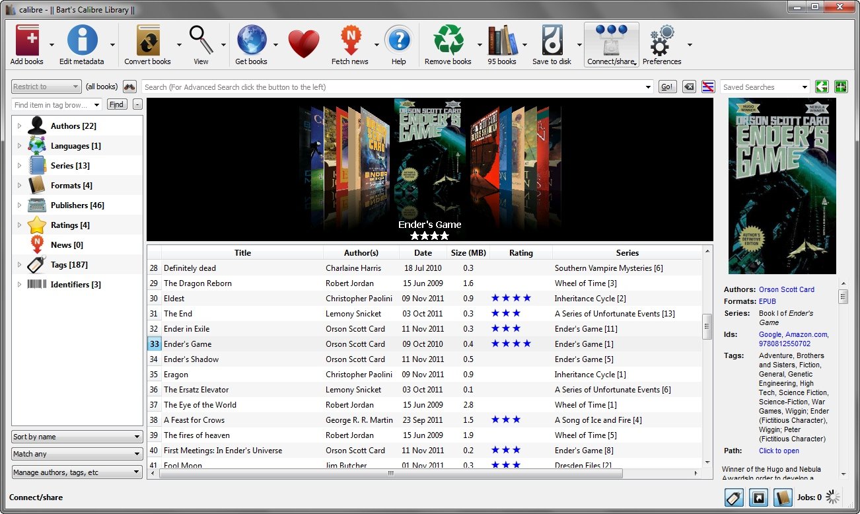Clear the search with reset icon
Image resolution: width=860 pixels, height=514 pixels.
(x=689, y=87)
